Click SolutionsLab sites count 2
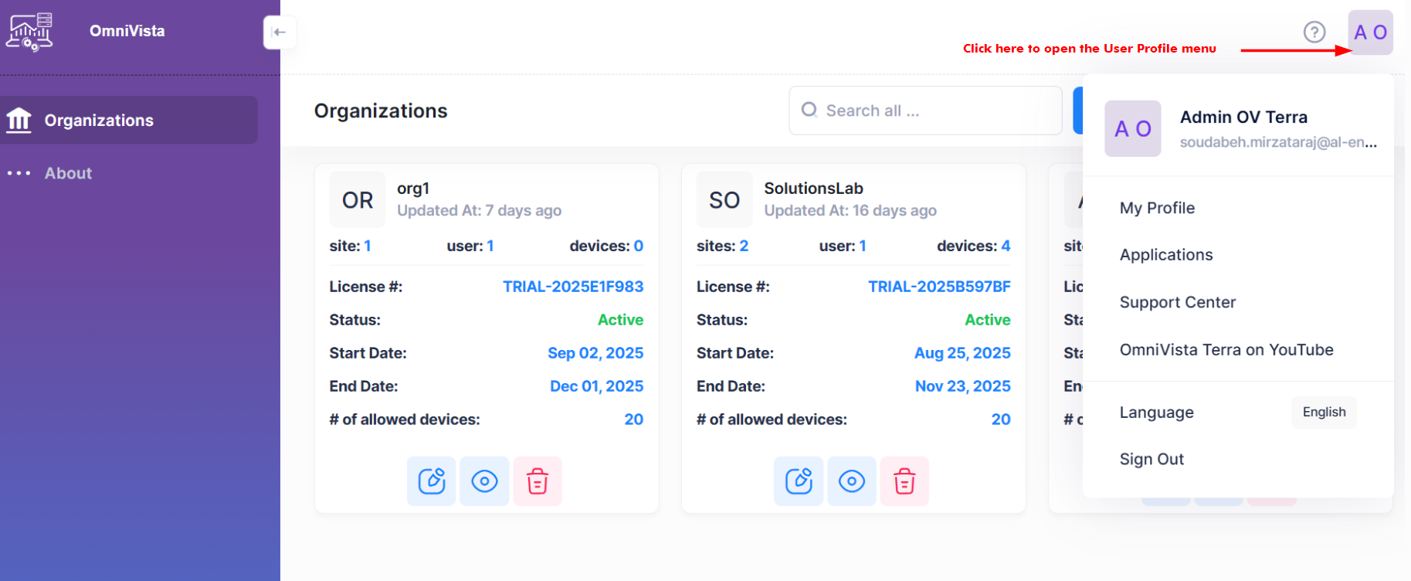The width and height of the screenshot is (1411, 581). point(744,246)
